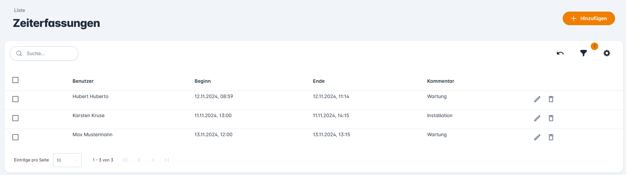Delete Karsten Kruse's time entry

click(551, 118)
